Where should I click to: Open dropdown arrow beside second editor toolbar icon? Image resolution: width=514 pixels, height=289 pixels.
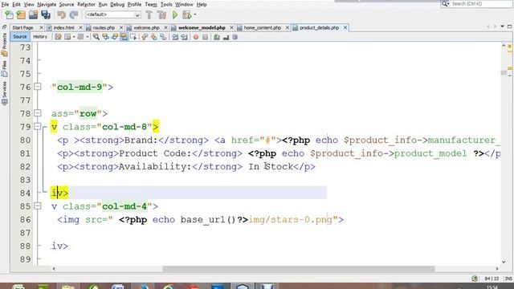(74, 37)
